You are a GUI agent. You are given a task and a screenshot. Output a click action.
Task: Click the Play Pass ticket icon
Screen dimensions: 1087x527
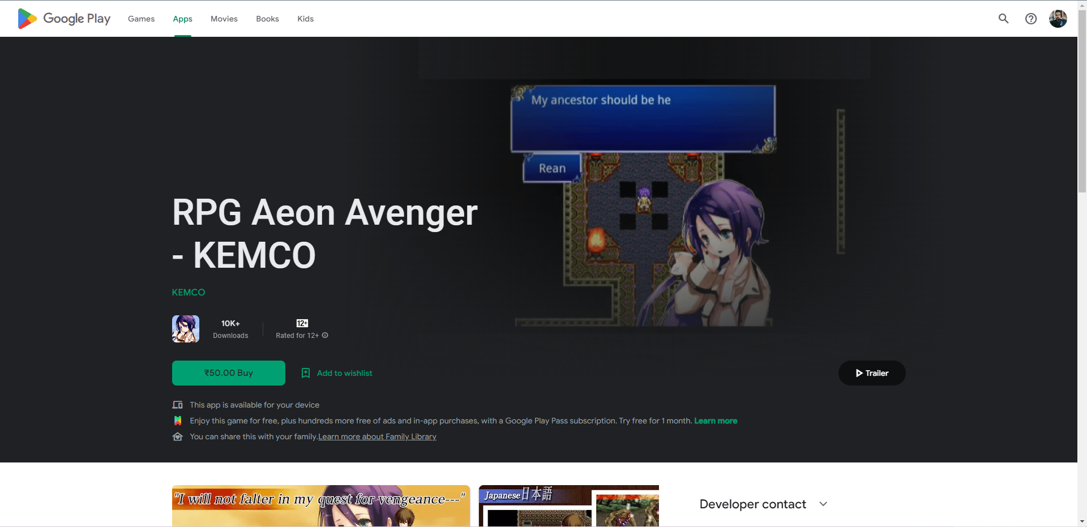pyautogui.click(x=177, y=421)
